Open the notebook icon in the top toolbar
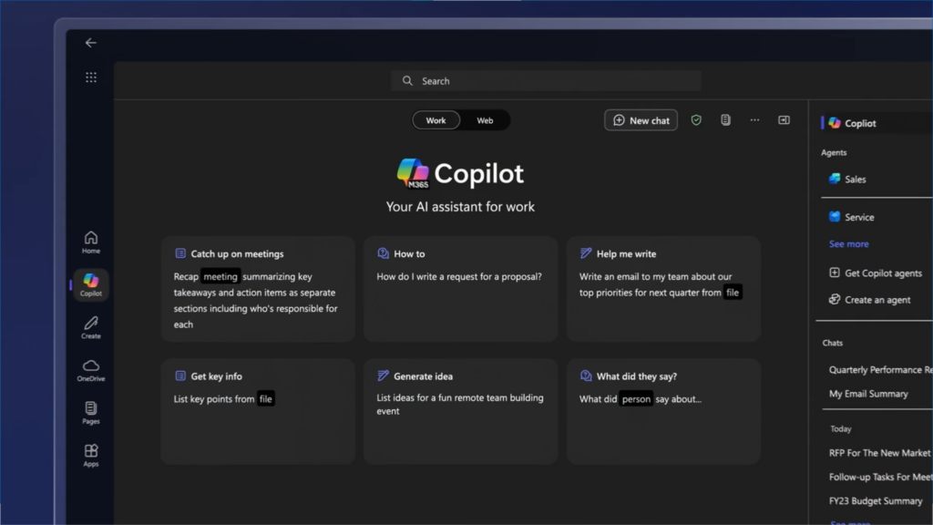 [x=725, y=119]
